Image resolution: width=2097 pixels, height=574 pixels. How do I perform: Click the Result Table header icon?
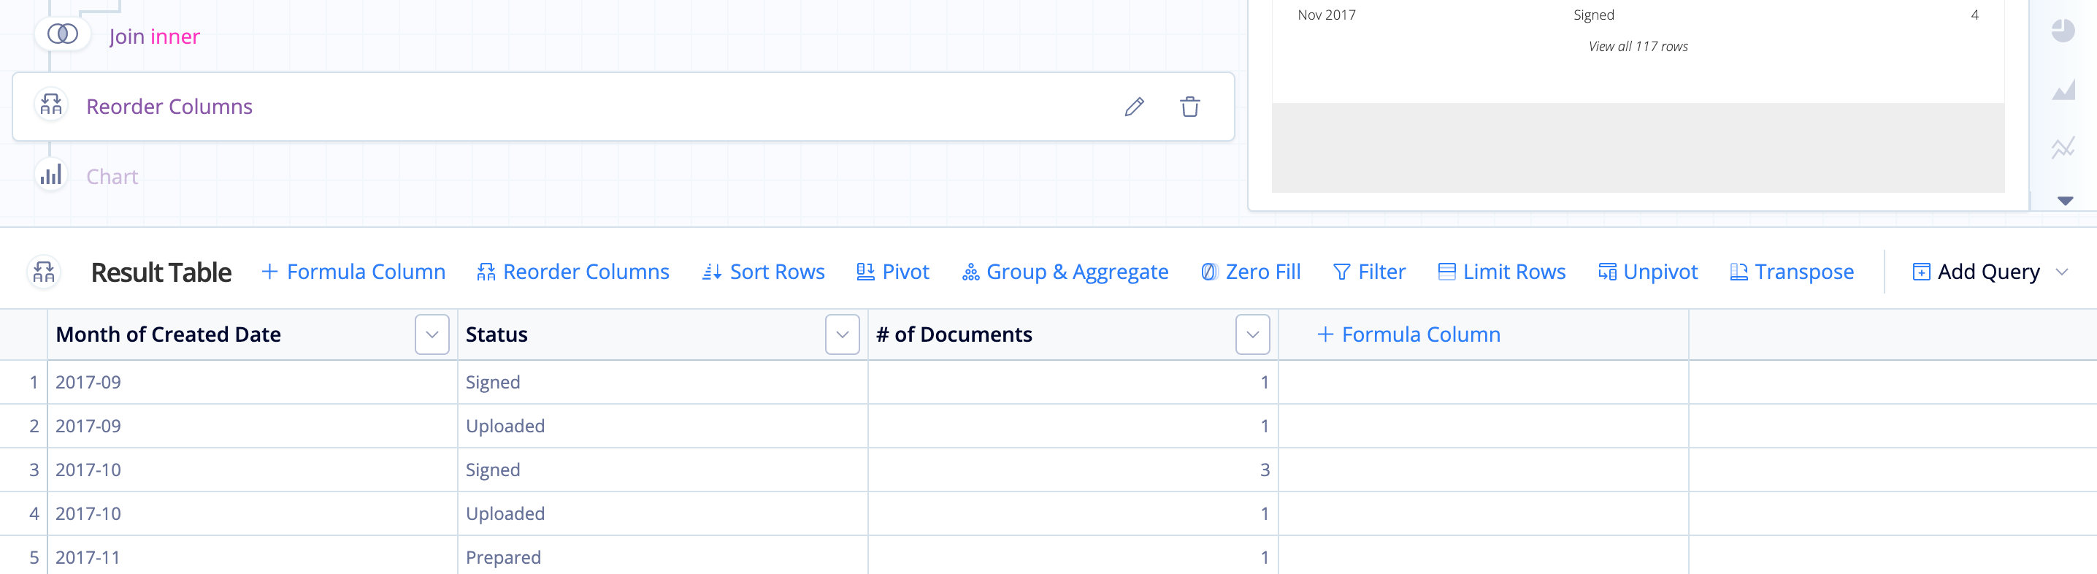[44, 272]
